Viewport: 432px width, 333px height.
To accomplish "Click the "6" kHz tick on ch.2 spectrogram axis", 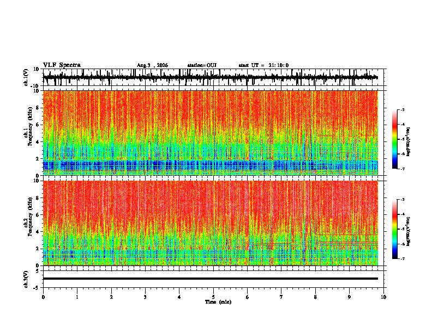I will click(38, 215).
